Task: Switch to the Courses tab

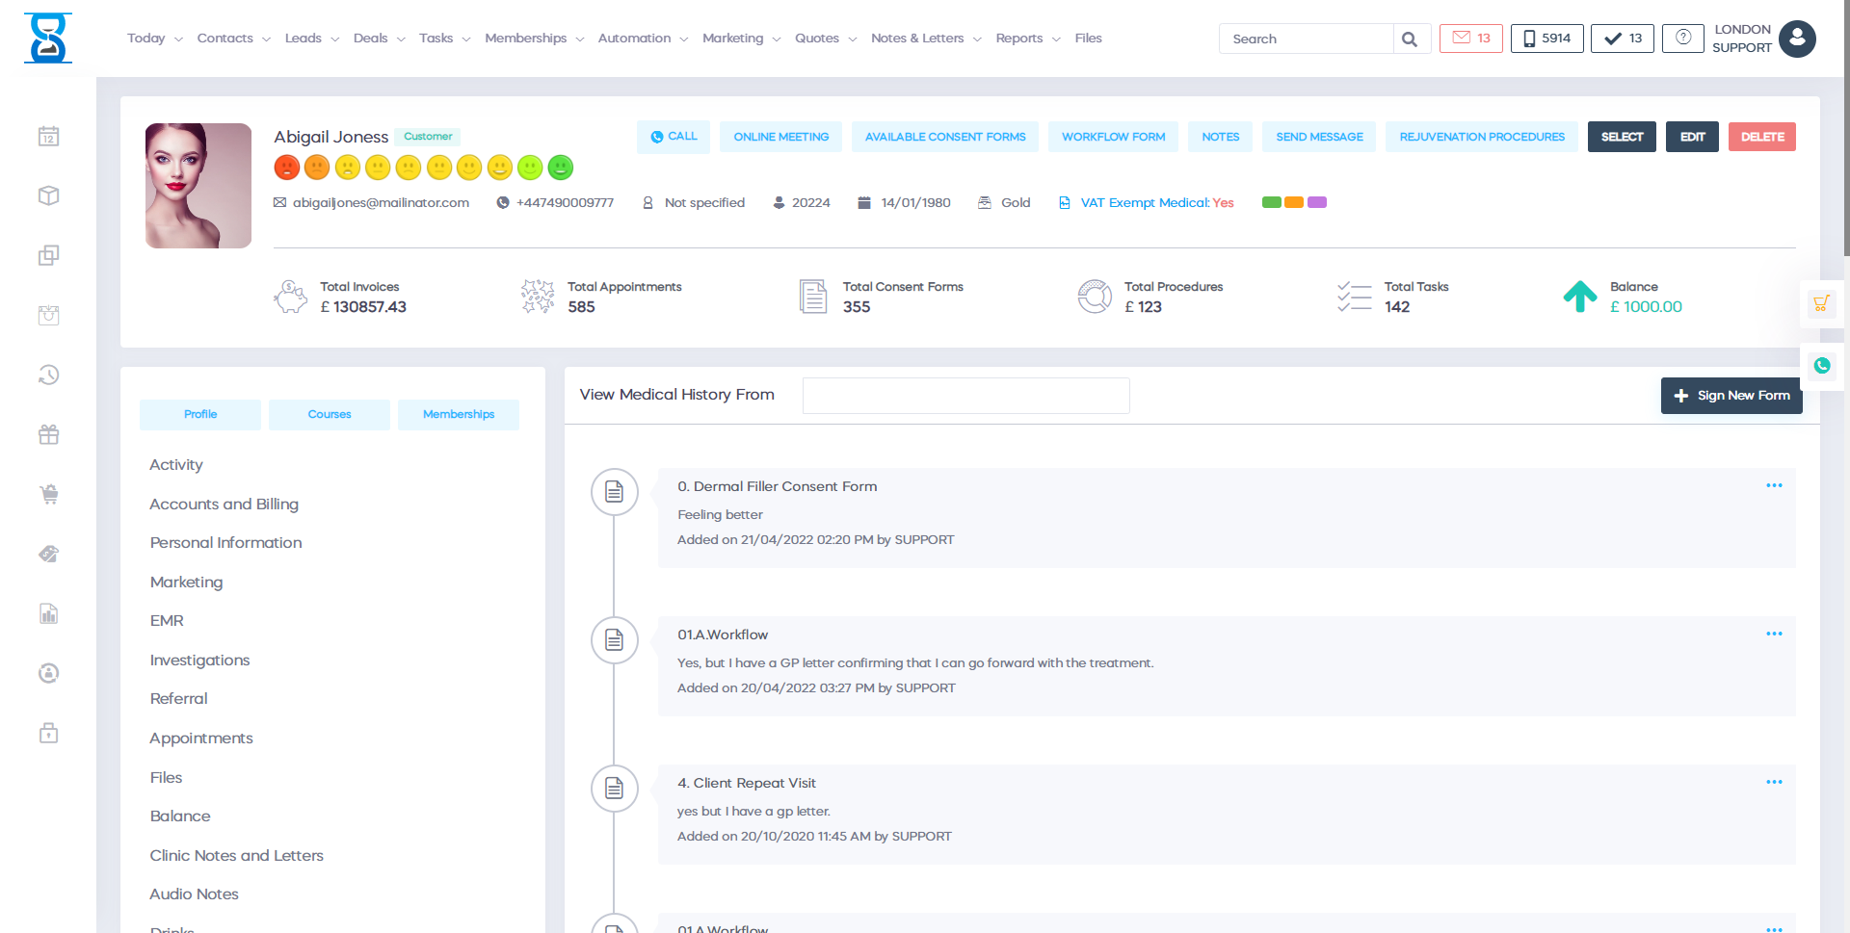Action: tap(330, 415)
